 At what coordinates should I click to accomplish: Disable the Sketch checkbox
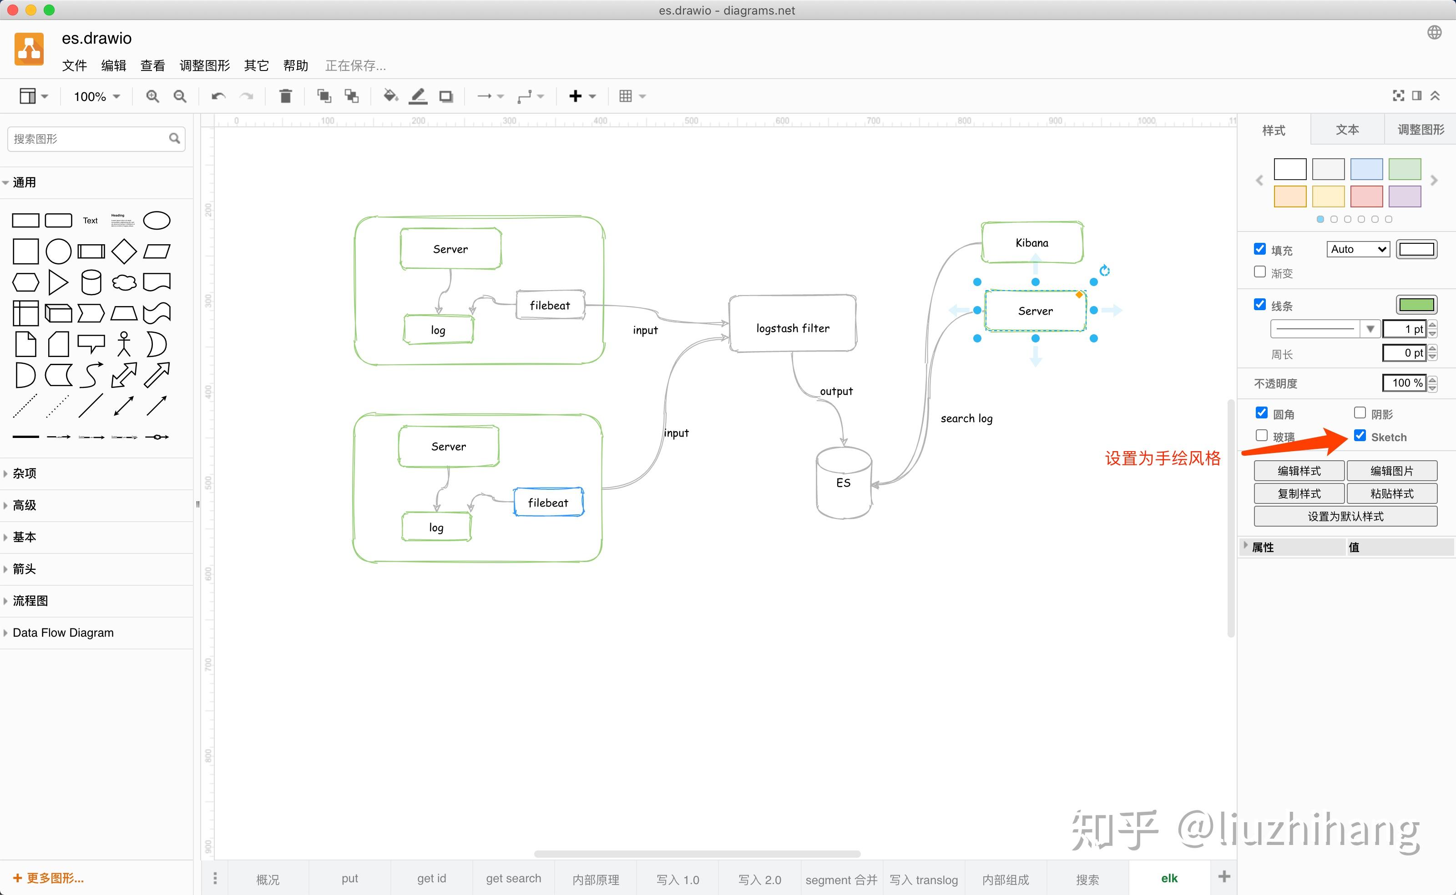[x=1360, y=436]
